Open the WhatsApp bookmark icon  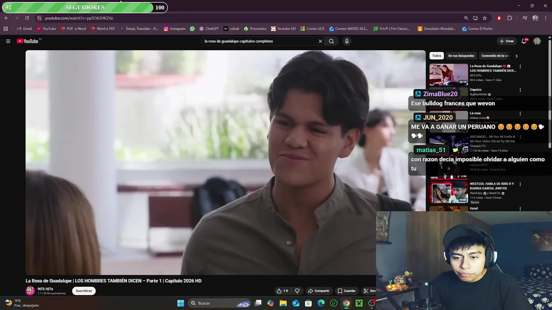[x=192, y=29]
